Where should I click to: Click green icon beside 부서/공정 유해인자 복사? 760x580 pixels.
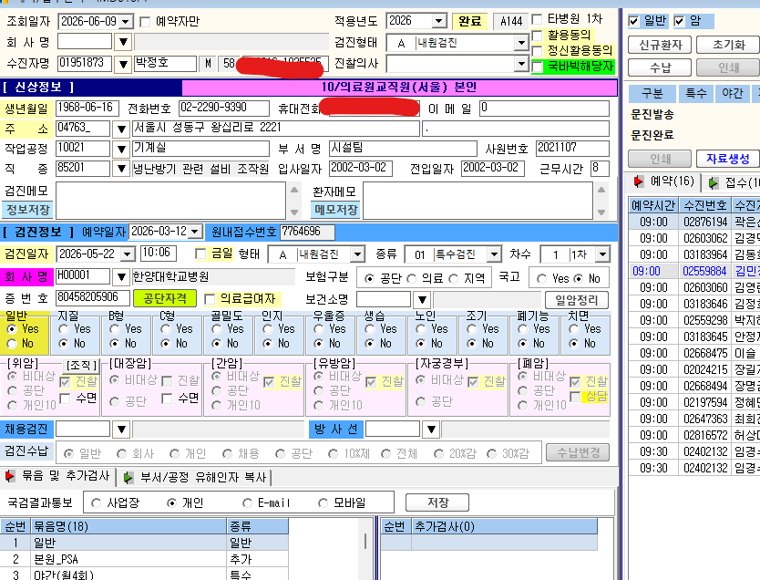[x=128, y=478]
